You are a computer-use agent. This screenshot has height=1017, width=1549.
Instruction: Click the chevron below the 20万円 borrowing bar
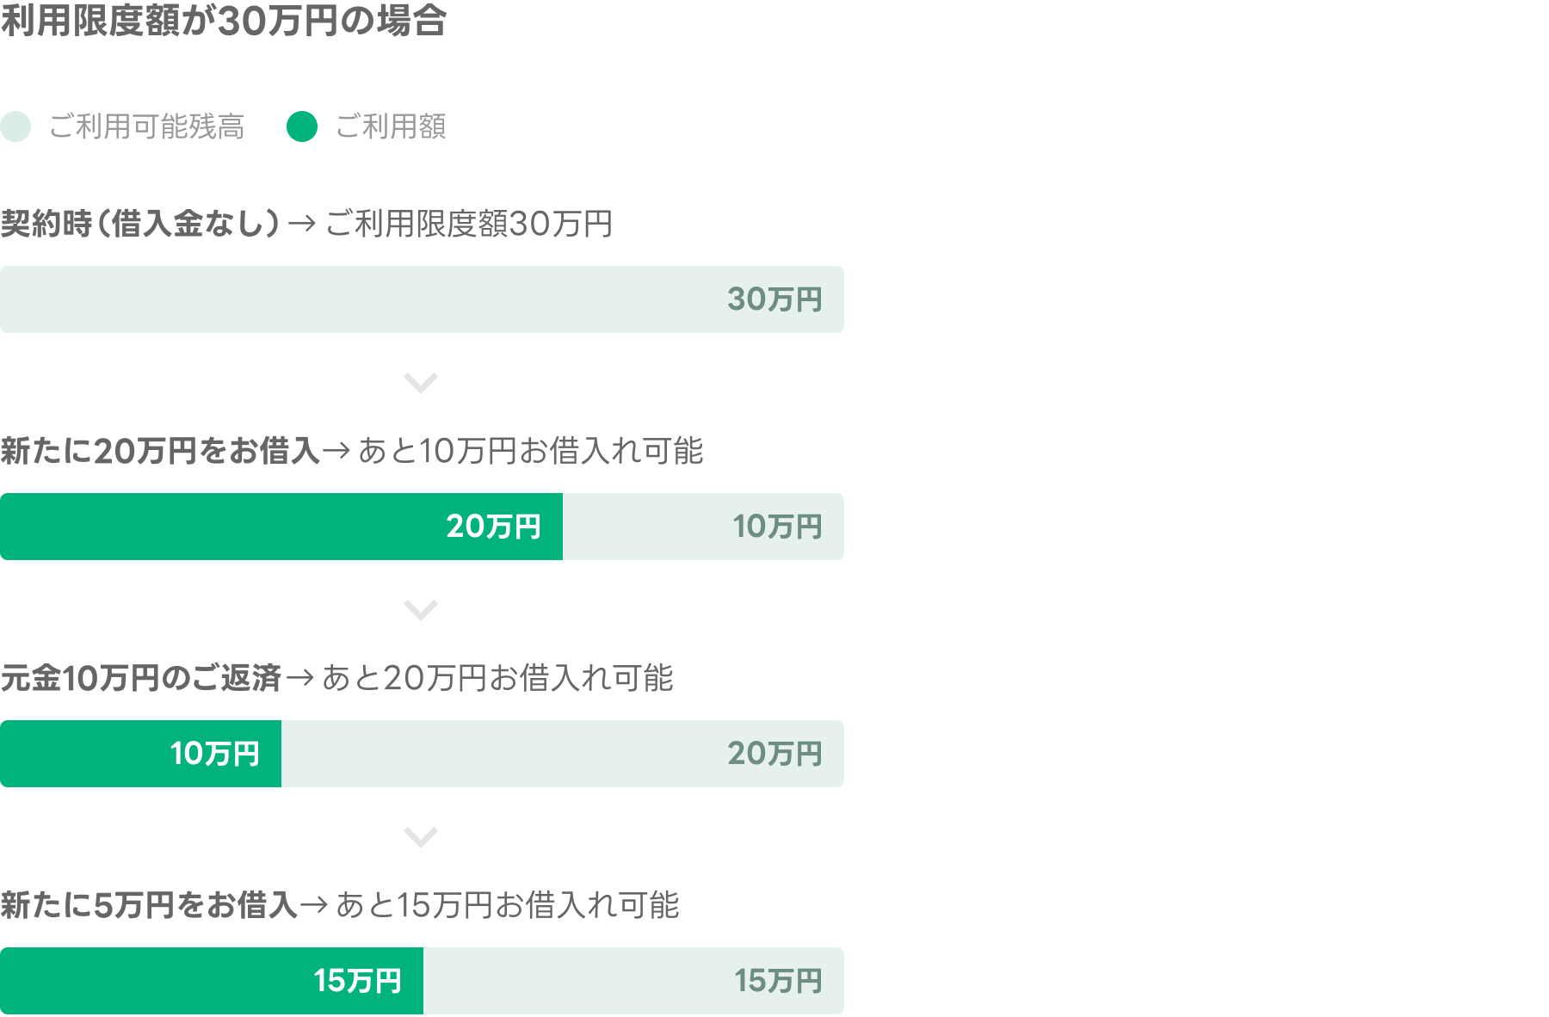(x=421, y=609)
